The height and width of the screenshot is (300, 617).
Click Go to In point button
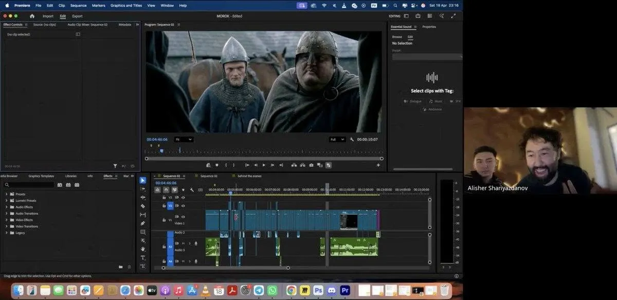click(247, 165)
